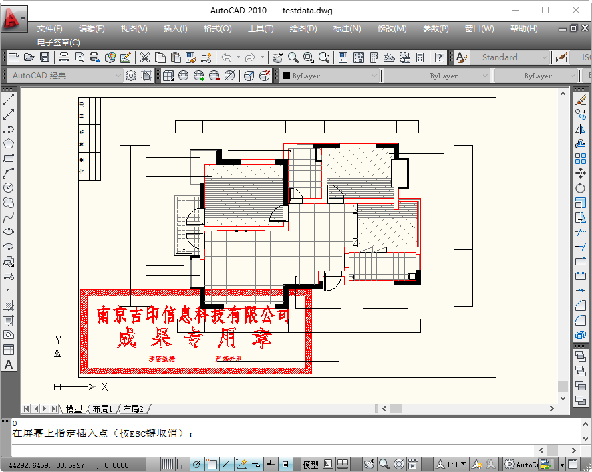Screen dimensions: 592x472
Task: Click the Undo arrow icon
Action: point(226,57)
